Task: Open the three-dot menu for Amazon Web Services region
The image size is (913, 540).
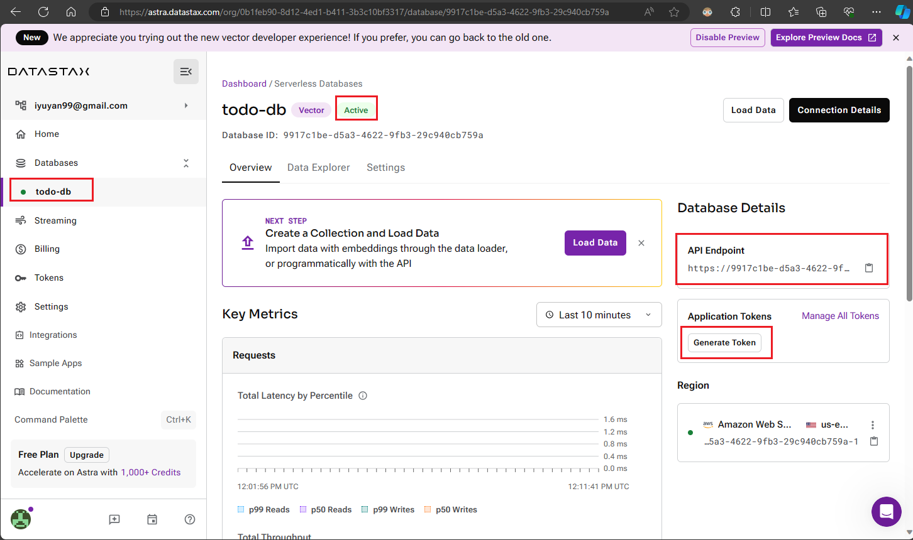Action: (873, 425)
